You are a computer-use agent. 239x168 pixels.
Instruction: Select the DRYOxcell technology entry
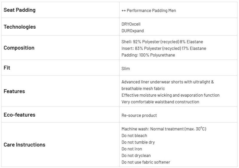pyautogui.click(x=131, y=24)
